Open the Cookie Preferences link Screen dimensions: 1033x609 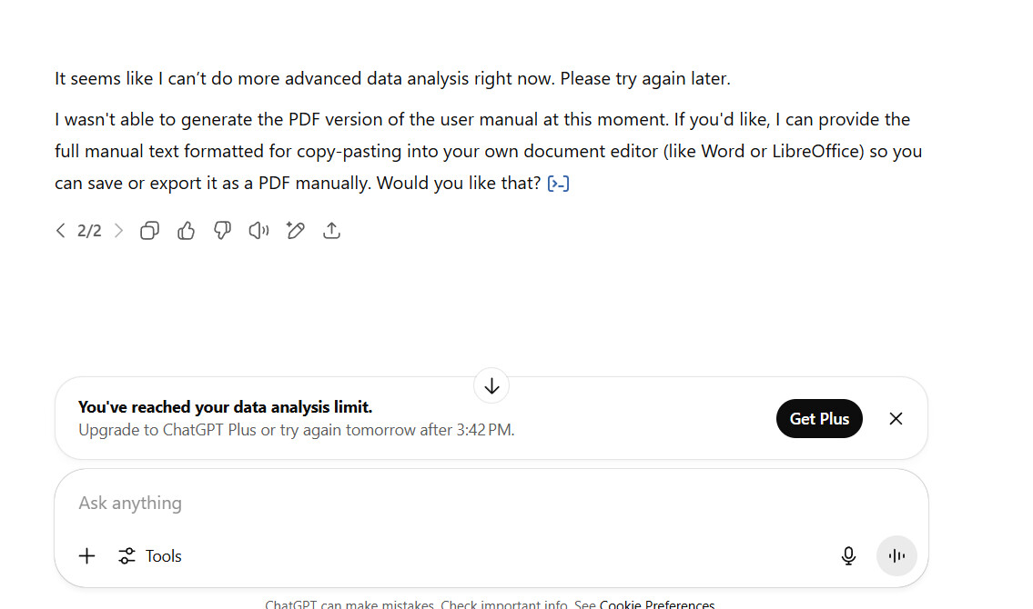pyautogui.click(x=657, y=604)
